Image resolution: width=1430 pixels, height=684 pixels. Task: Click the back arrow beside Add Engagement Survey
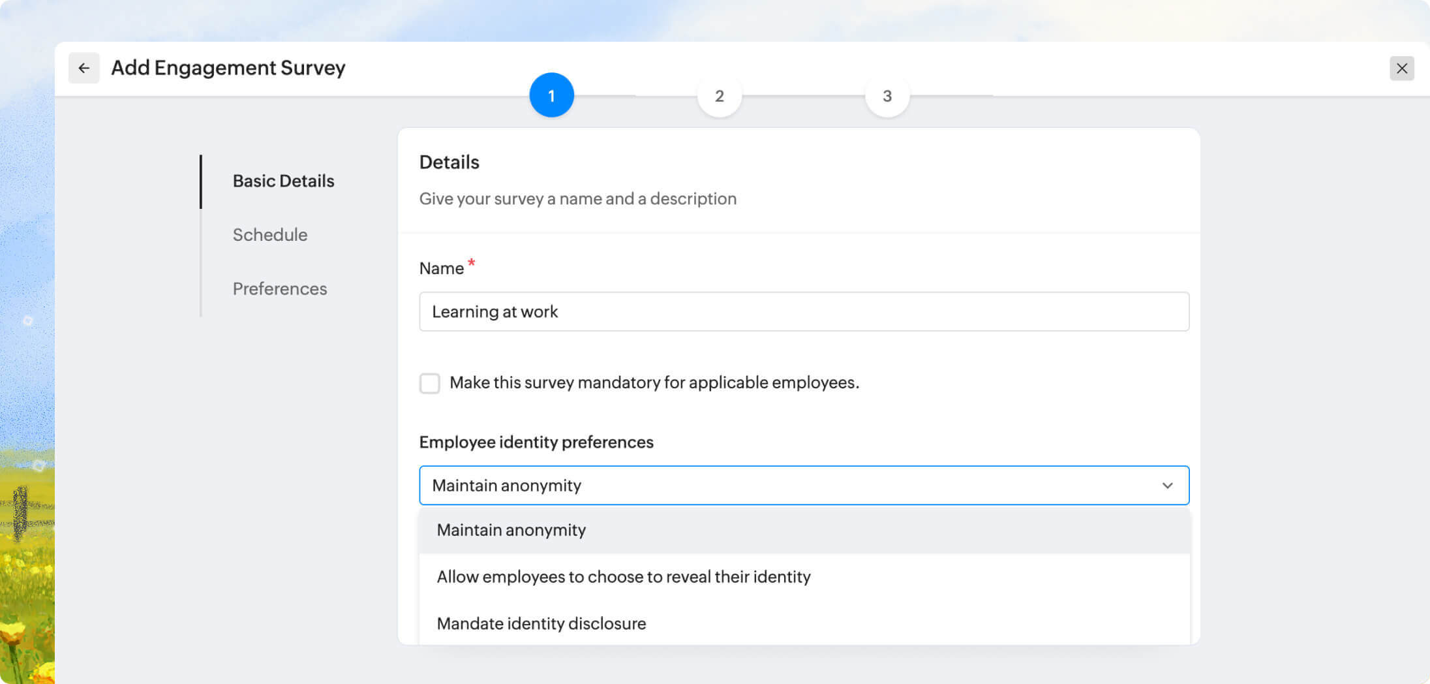(x=84, y=68)
